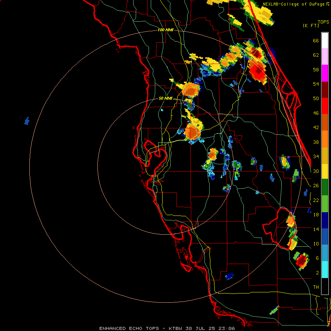The image size is (331, 331).
Task: Select the 58 legend value
Action: (316, 70)
